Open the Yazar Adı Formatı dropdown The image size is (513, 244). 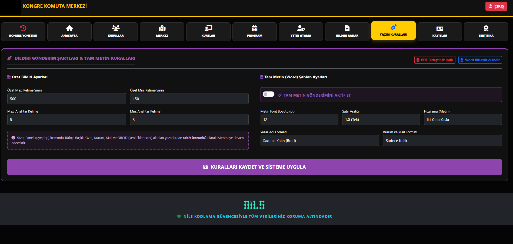tap(319, 141)
